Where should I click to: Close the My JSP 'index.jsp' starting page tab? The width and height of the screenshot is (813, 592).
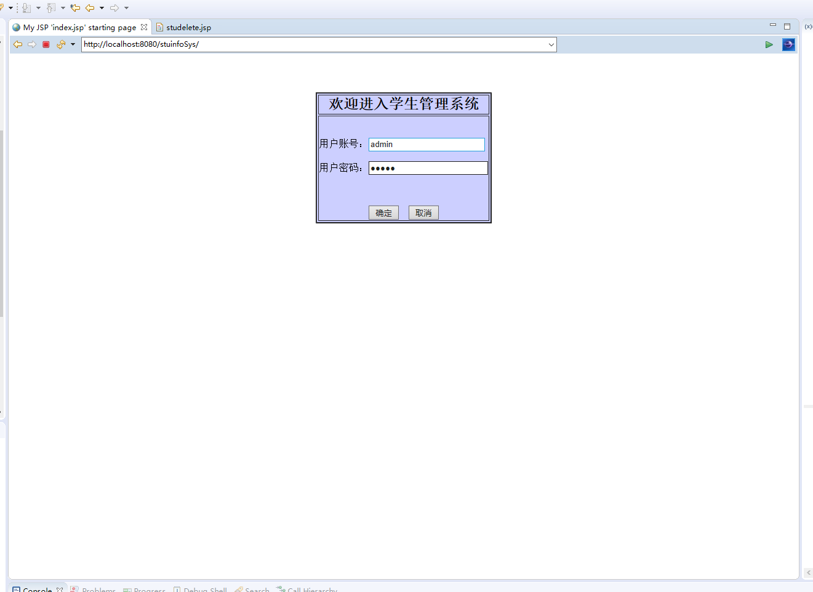point(144,27)
